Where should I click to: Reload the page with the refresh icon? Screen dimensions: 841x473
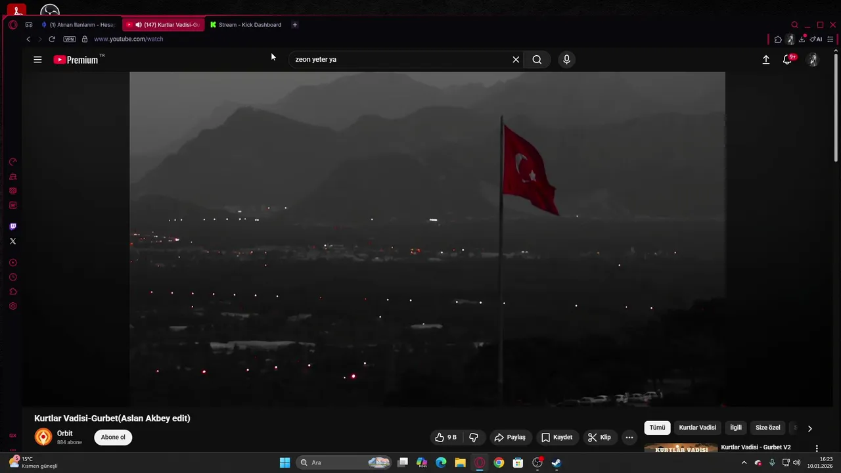coord(52,39)
